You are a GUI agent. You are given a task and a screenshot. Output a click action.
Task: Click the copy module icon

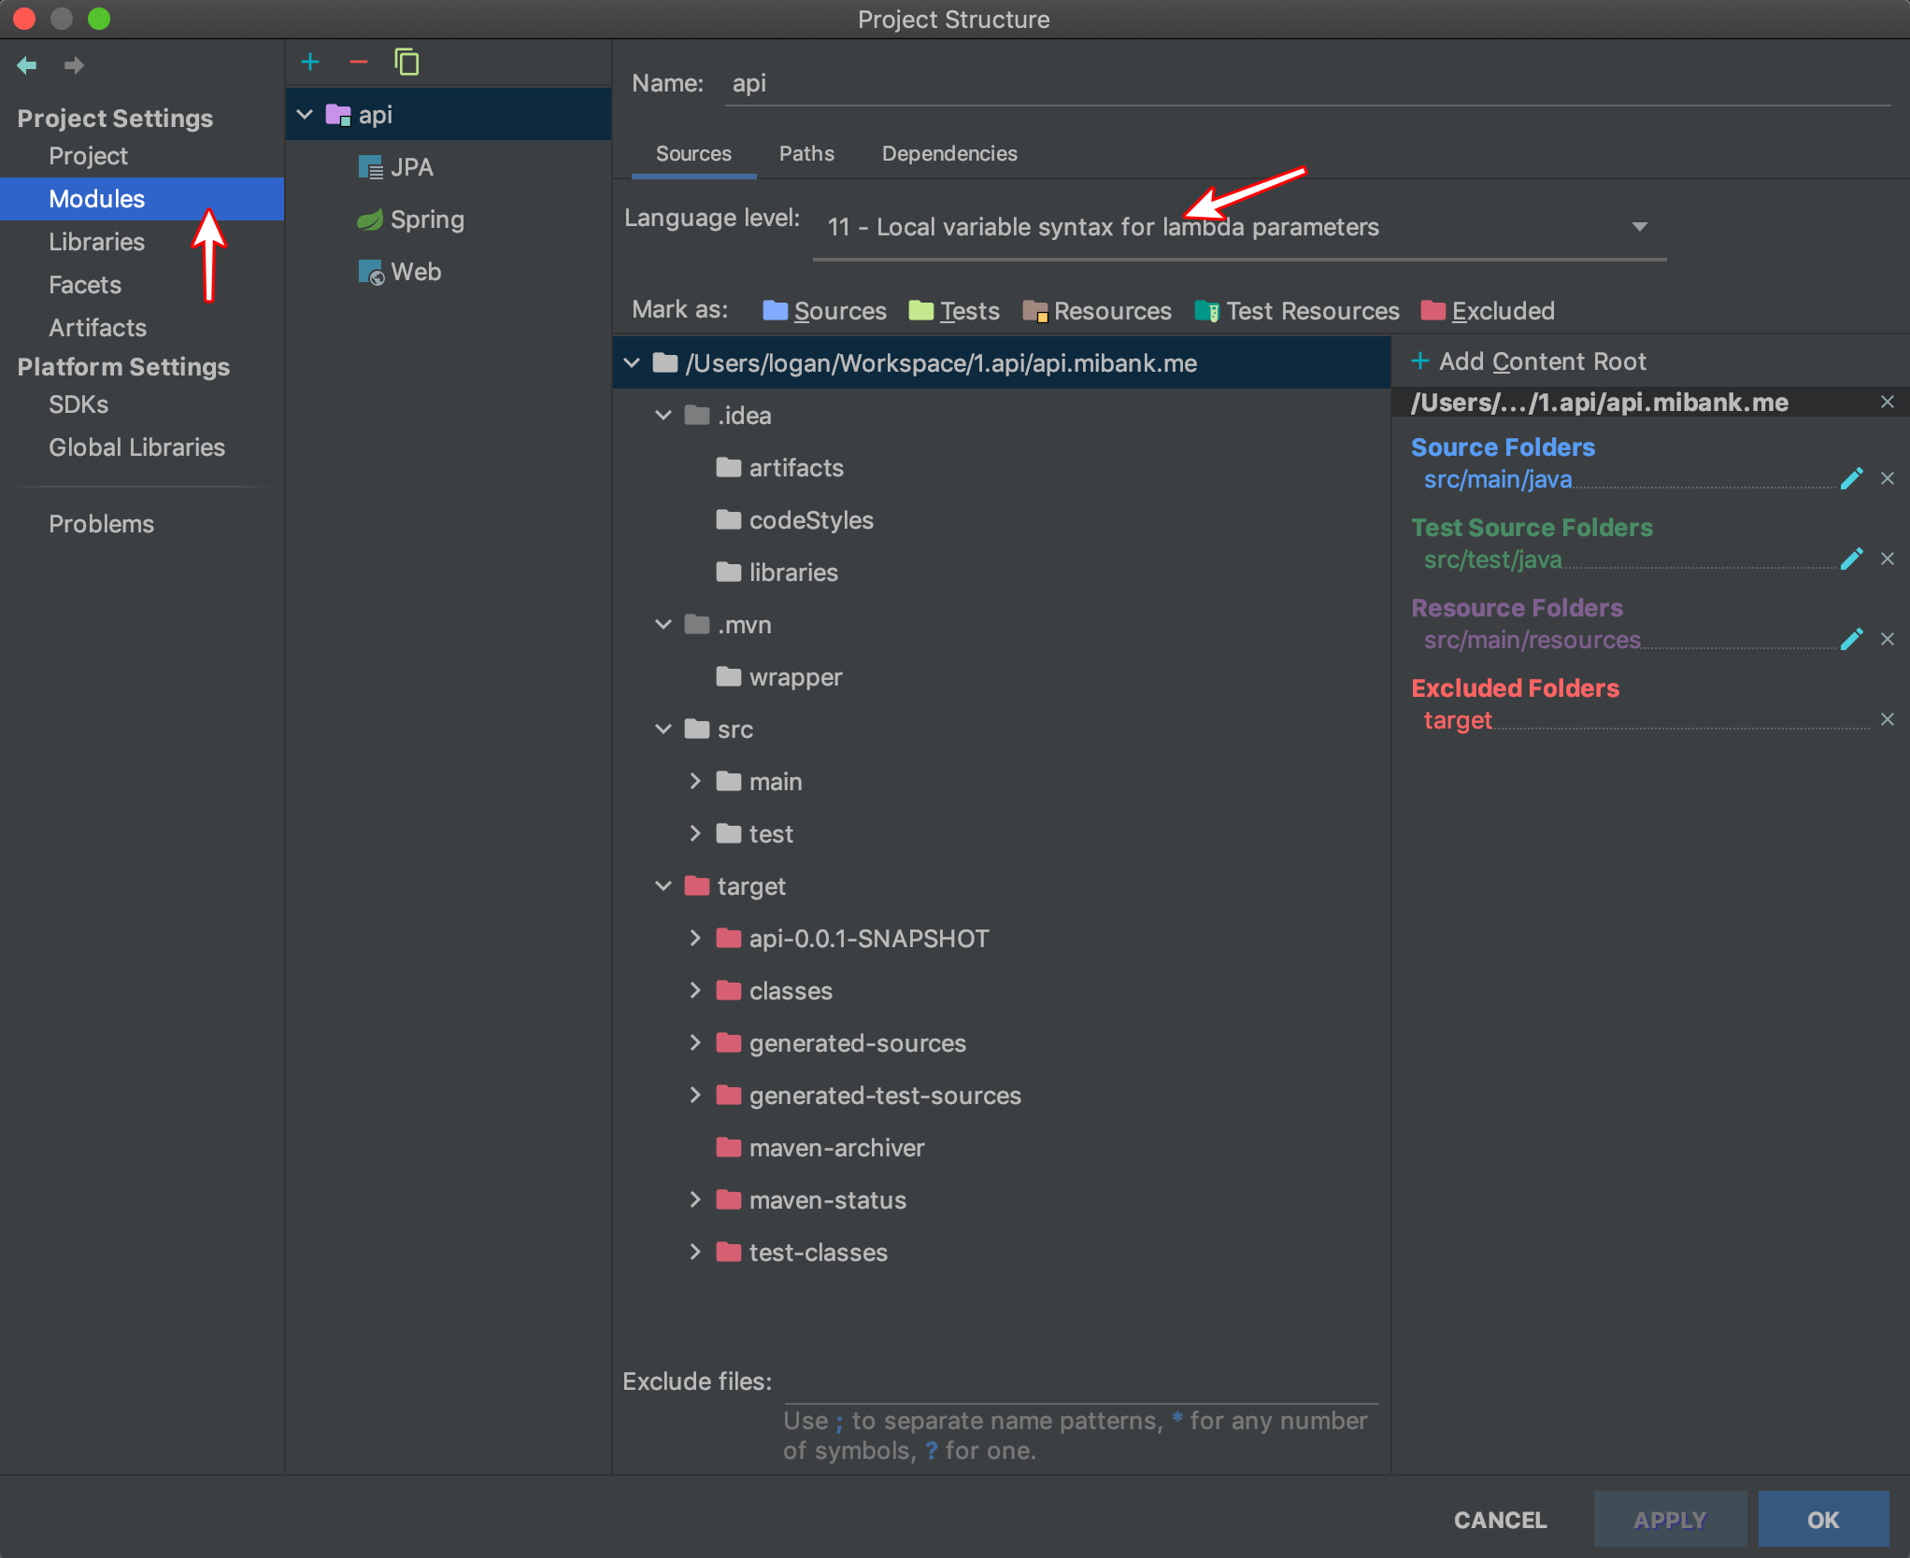point(406,63)
